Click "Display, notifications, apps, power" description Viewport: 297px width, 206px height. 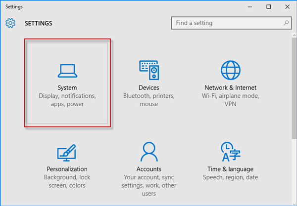coord(67,100)
